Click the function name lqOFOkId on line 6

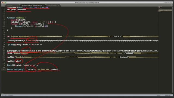click(x=20, y=18)
